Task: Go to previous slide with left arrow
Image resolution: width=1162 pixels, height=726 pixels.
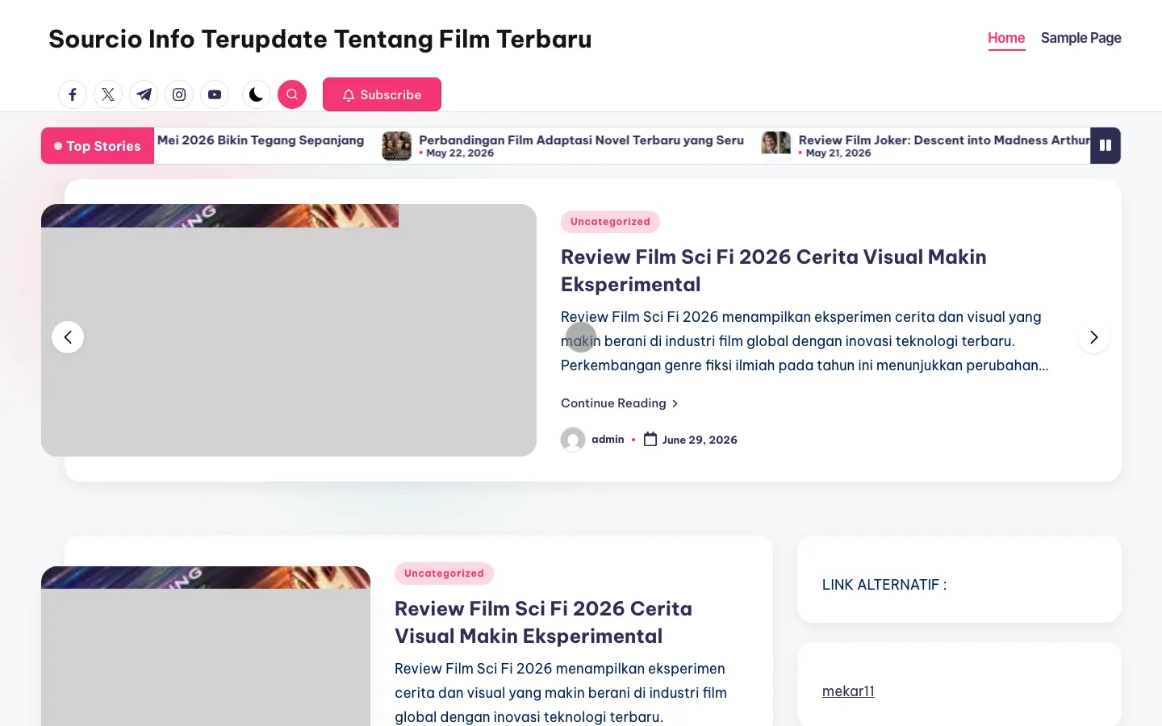Action: (x=68, y=337)
